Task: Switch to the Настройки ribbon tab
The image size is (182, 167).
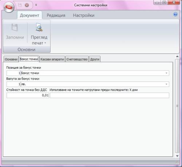Action: tap(84, 15)
